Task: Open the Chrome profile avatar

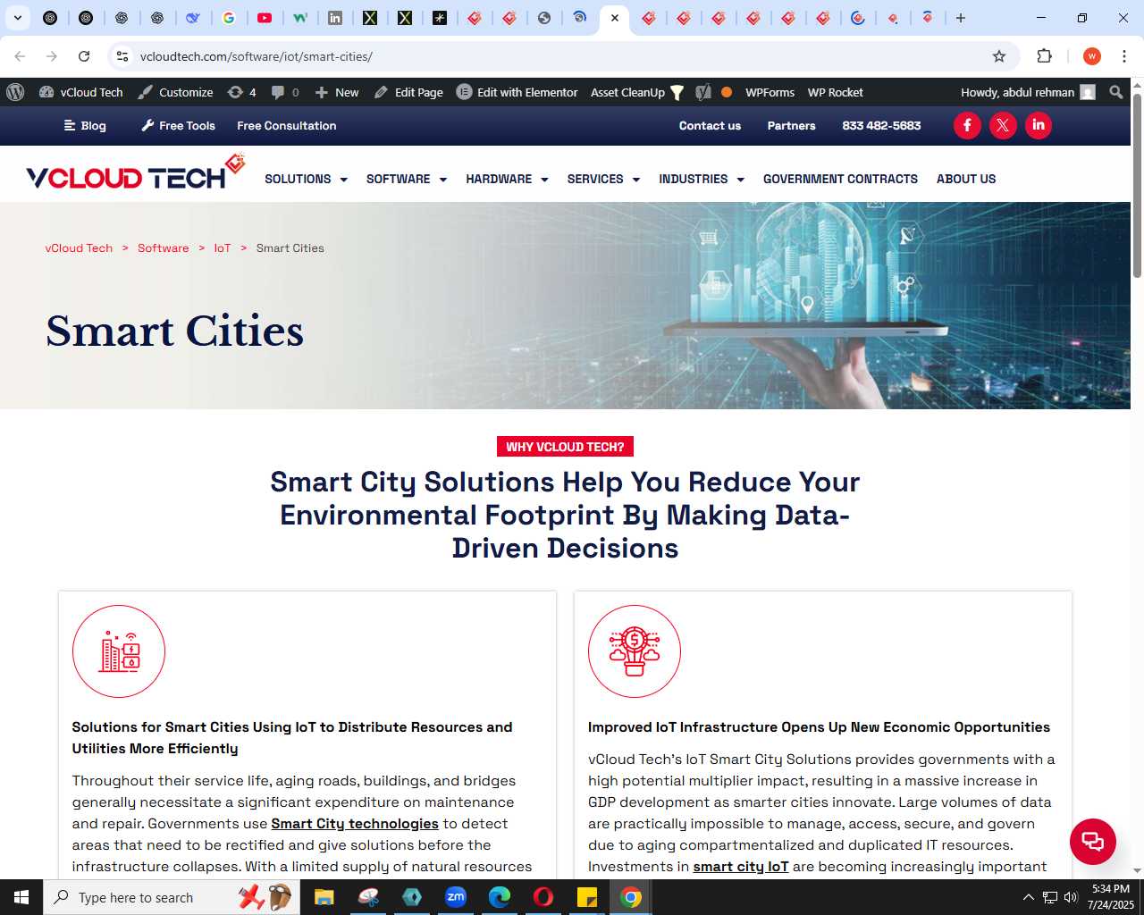Action: coord(1092,56)
